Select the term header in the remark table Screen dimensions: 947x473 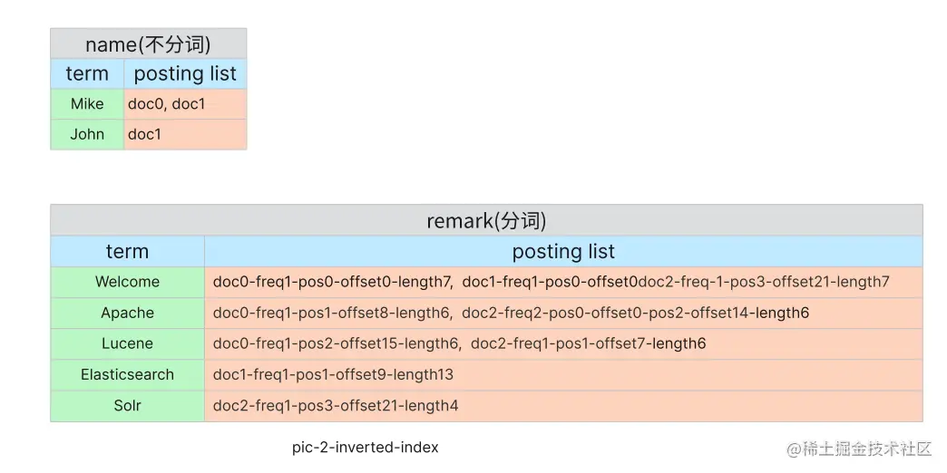[x=127, y=251]
